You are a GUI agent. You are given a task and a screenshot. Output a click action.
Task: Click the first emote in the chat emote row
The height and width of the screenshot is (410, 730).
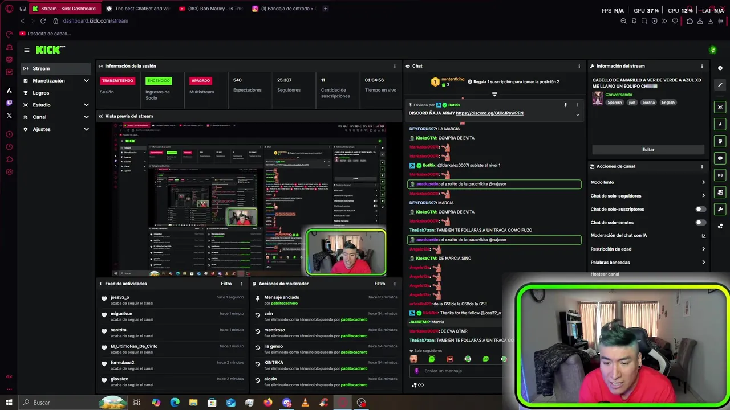tap(413, 359)
